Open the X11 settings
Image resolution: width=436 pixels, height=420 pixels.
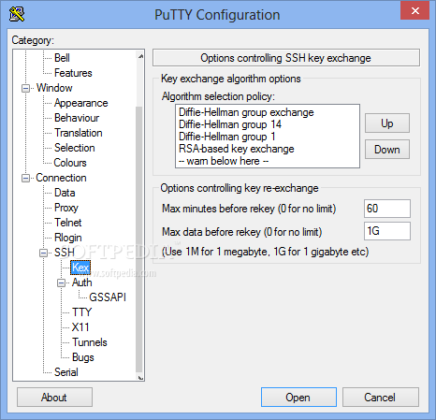(80, 327)
